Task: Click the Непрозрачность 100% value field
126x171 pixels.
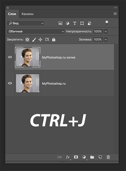Action: [x=98, y=31]
